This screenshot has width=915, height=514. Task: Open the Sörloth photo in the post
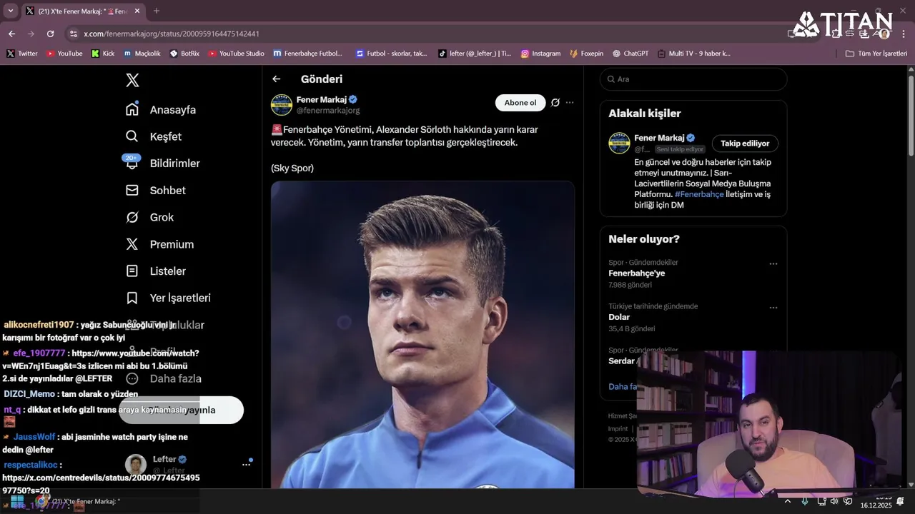tap(422, 334)
